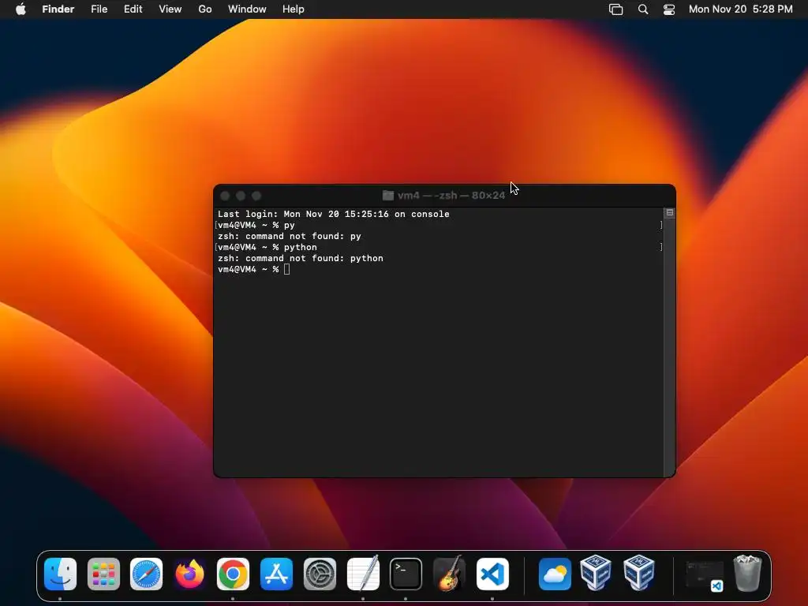Open the Go menu
Screen dimensions: 808x606
click(205, 9)
